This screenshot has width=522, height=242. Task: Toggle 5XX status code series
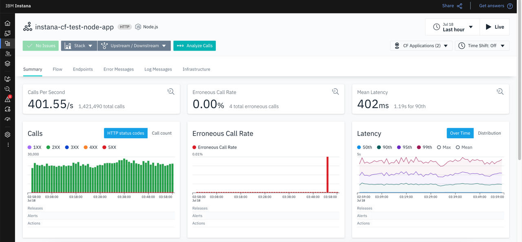[109, 147]
